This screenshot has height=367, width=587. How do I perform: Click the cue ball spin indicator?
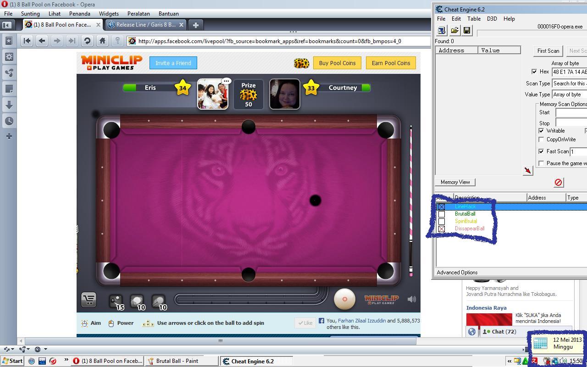344,299
